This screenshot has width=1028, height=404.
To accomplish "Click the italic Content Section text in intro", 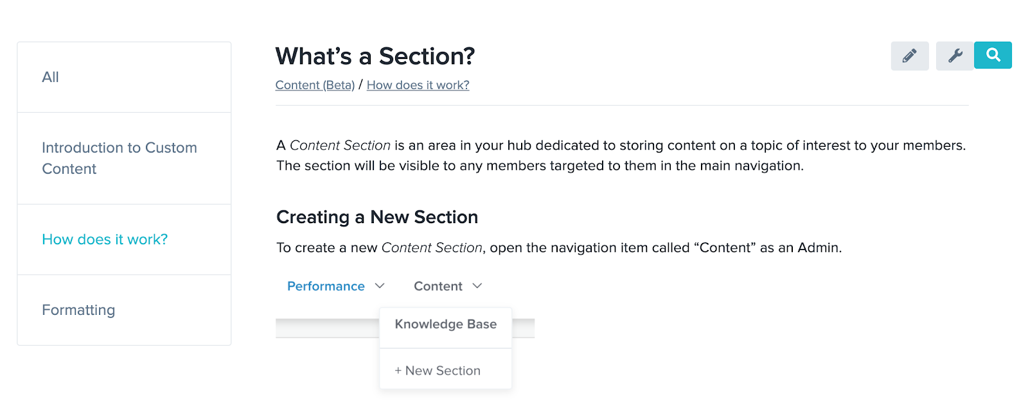I will (340, 146).
